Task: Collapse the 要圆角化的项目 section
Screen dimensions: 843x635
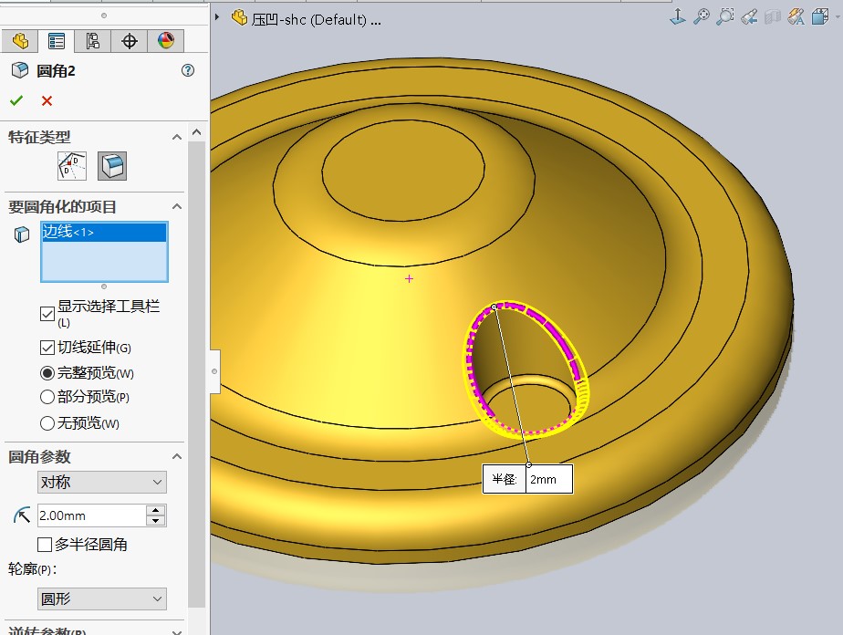Action: point(177,207)
